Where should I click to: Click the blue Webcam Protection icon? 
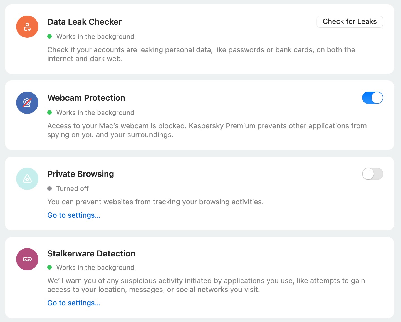[27, 103]
